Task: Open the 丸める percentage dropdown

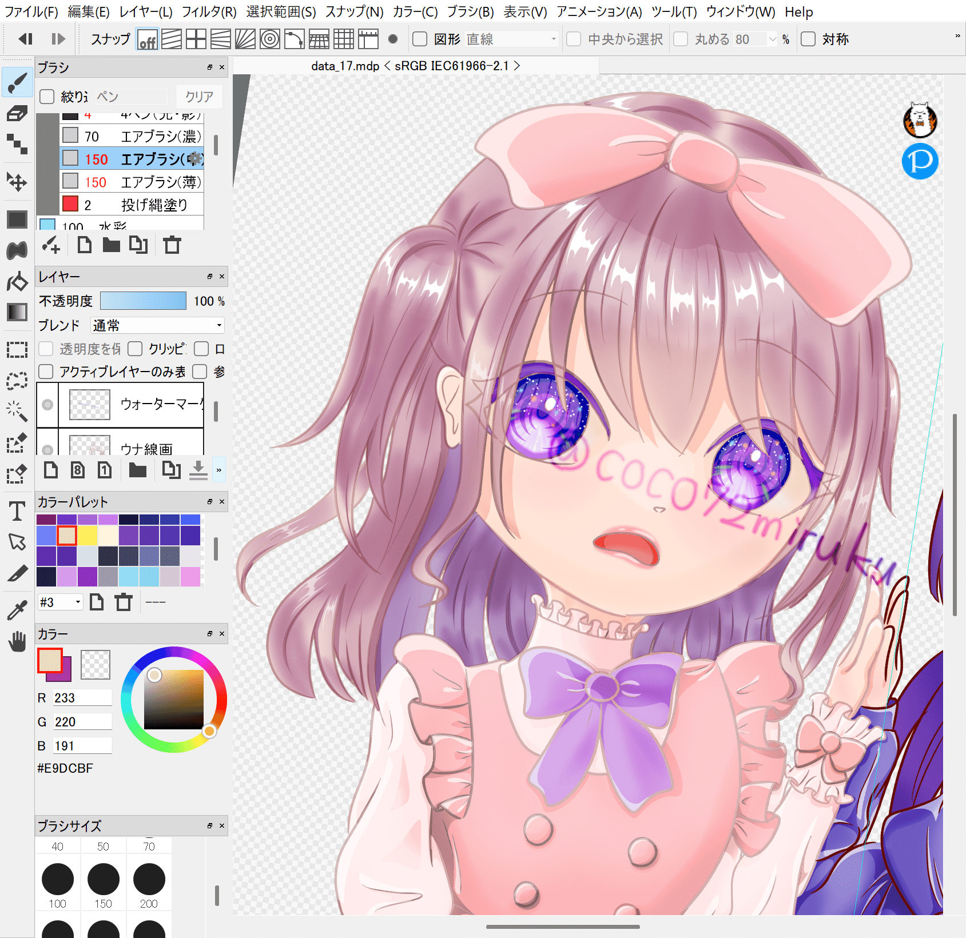Action: click(x=773, y=39)
